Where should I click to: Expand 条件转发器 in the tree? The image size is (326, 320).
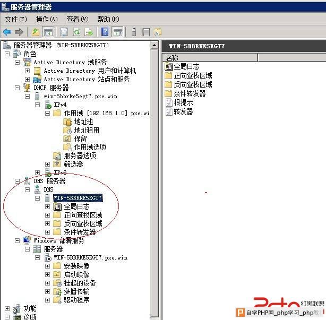47,232
